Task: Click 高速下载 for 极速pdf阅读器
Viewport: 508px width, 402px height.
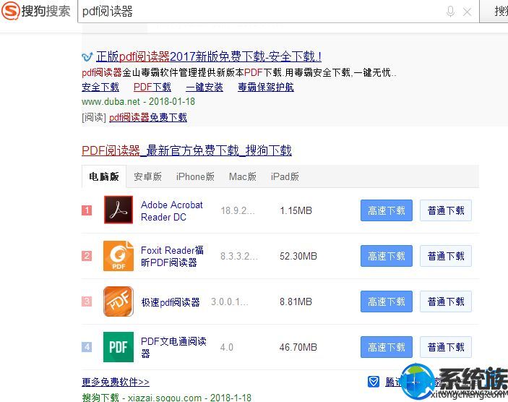Action: click(x=387, y=301)
